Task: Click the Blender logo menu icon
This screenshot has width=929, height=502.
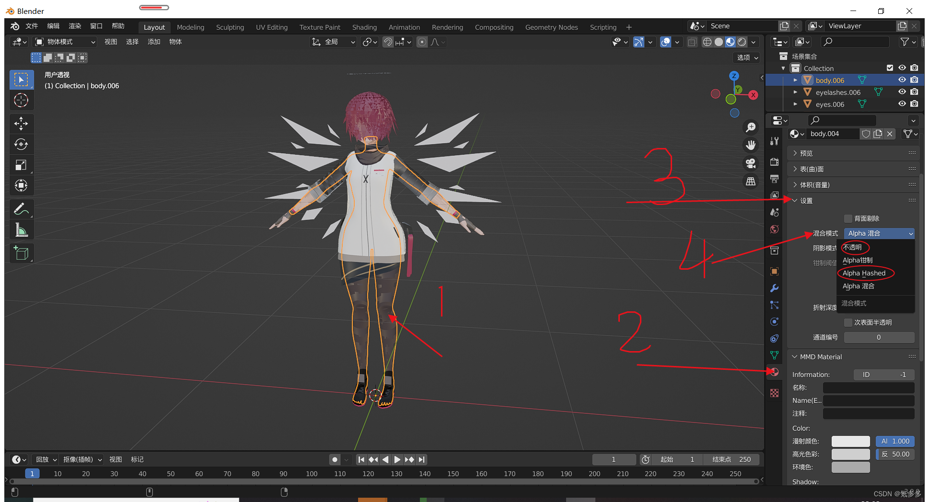Action: click(x=15, y=26)
